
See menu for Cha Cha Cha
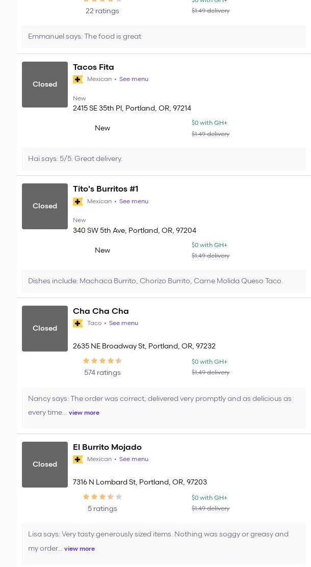click(123, 323)
